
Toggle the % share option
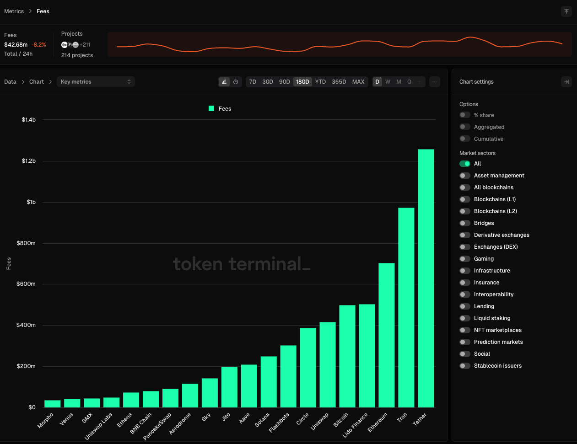click(465, 115)
